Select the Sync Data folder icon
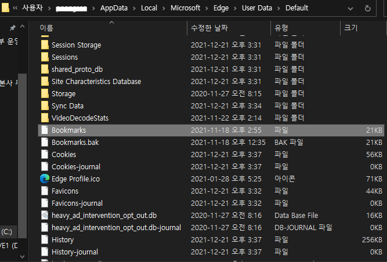387x262 pixels. pos(45,106)
